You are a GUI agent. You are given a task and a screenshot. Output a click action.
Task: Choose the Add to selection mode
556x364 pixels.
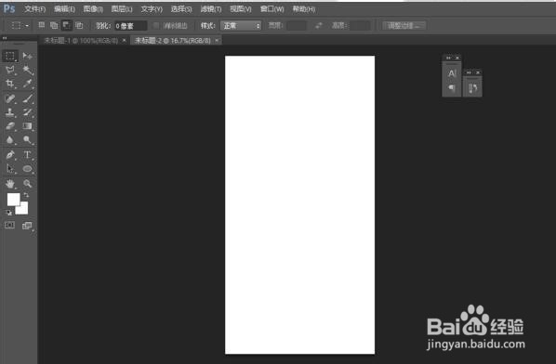(x=54, y=25)
